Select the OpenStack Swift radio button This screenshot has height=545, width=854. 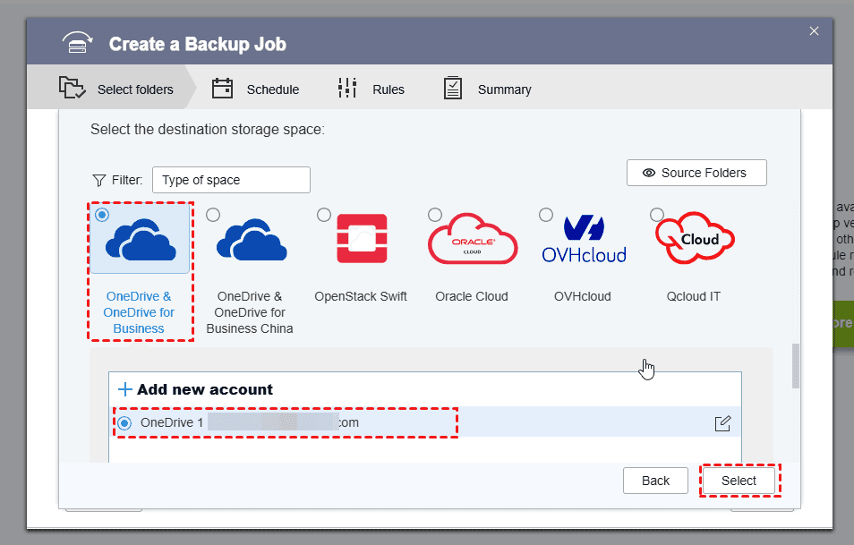click(324, 215)
